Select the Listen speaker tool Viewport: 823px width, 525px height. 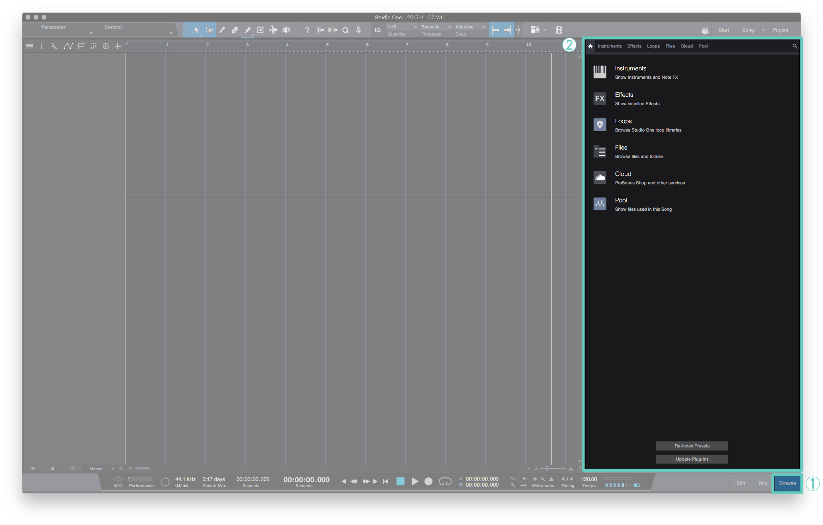click(286, 30)
